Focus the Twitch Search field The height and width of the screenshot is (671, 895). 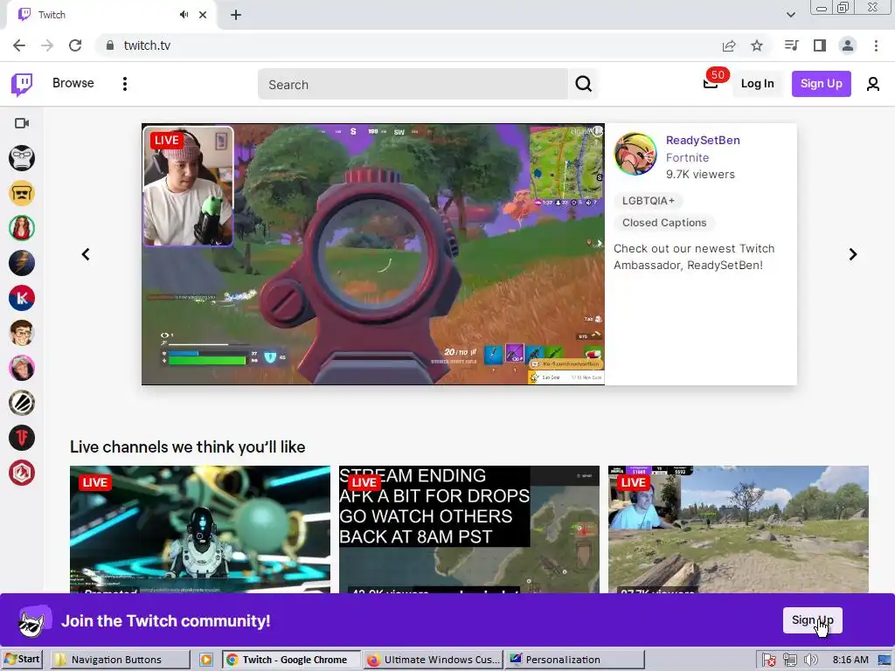click(x=413, y=85)
